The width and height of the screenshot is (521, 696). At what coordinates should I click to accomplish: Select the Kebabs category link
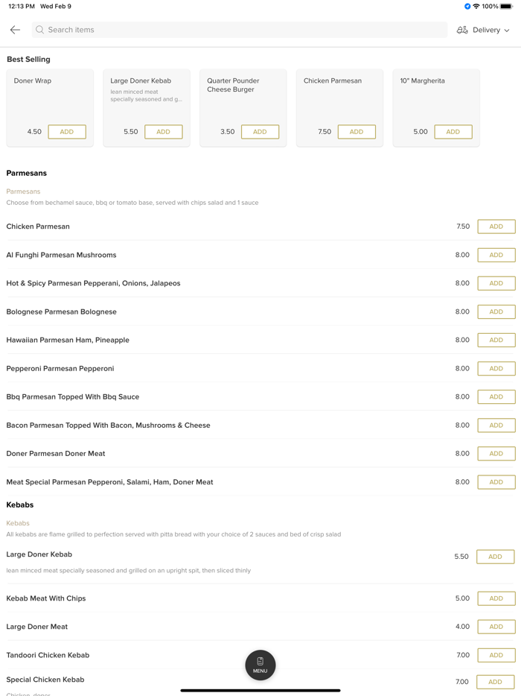[x=18, y=523]
